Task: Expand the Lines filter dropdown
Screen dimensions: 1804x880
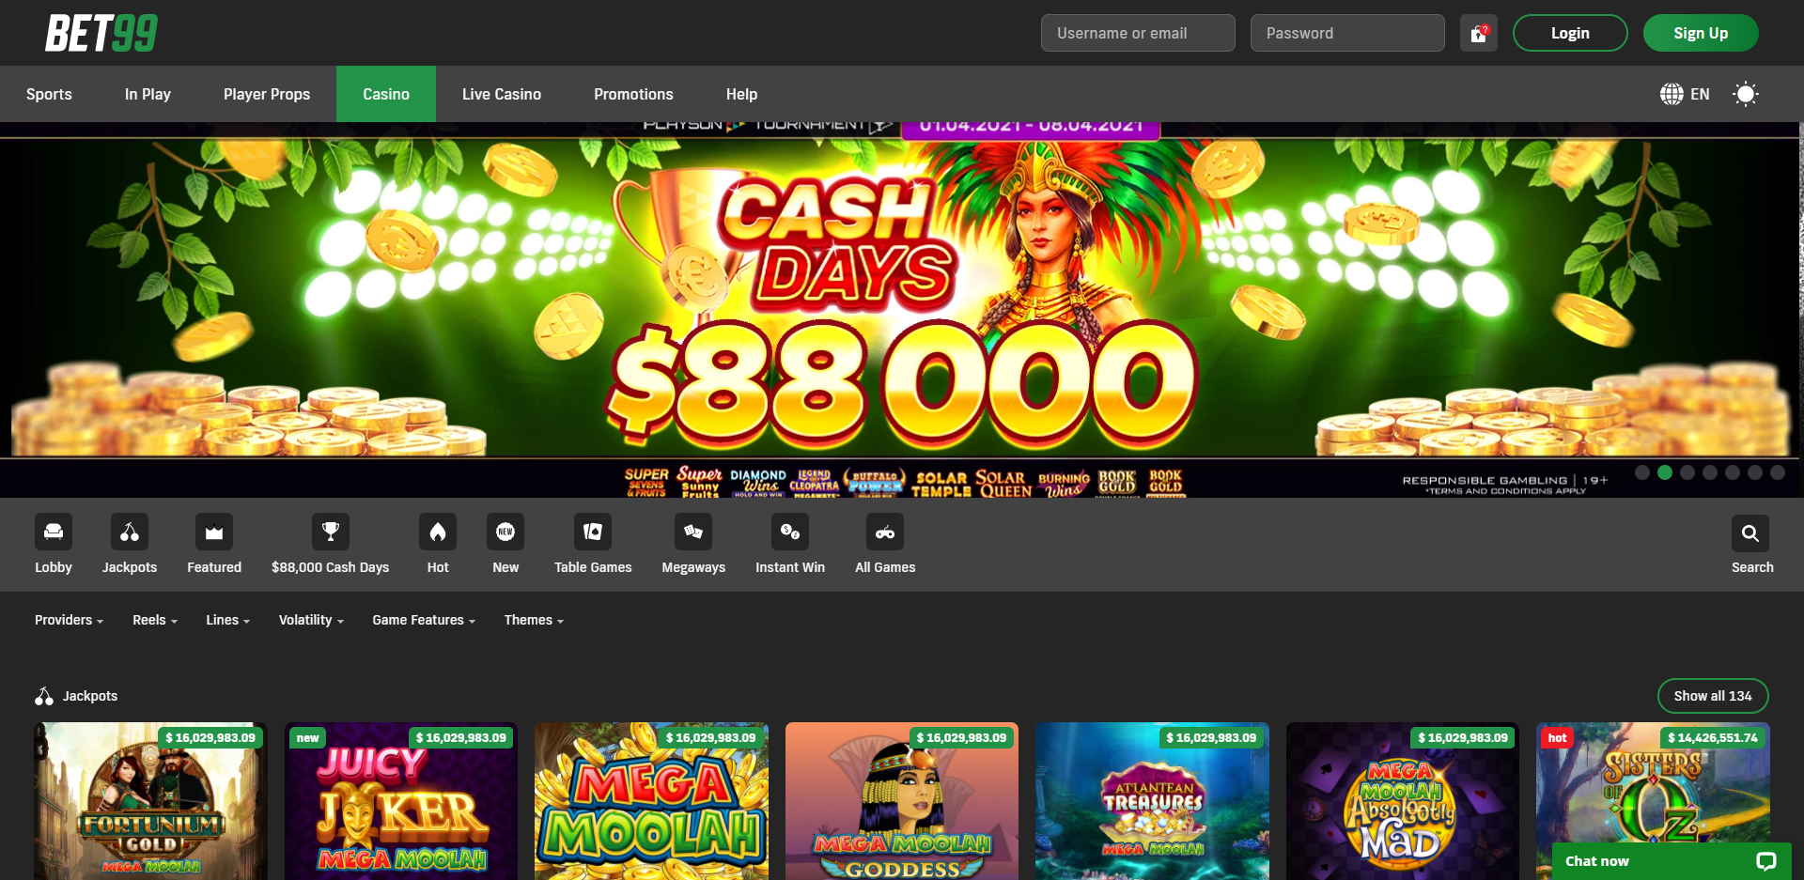Action: click(x=228, y=620)
